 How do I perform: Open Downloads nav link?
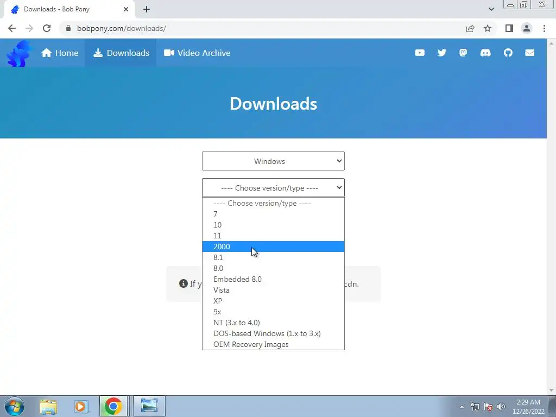tap(121, 53)
